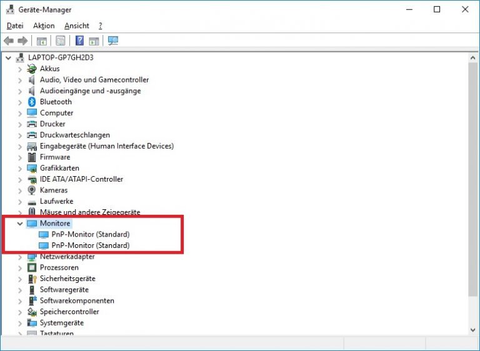Select the Mäuse und andere Zeigegeräte row

90,212
